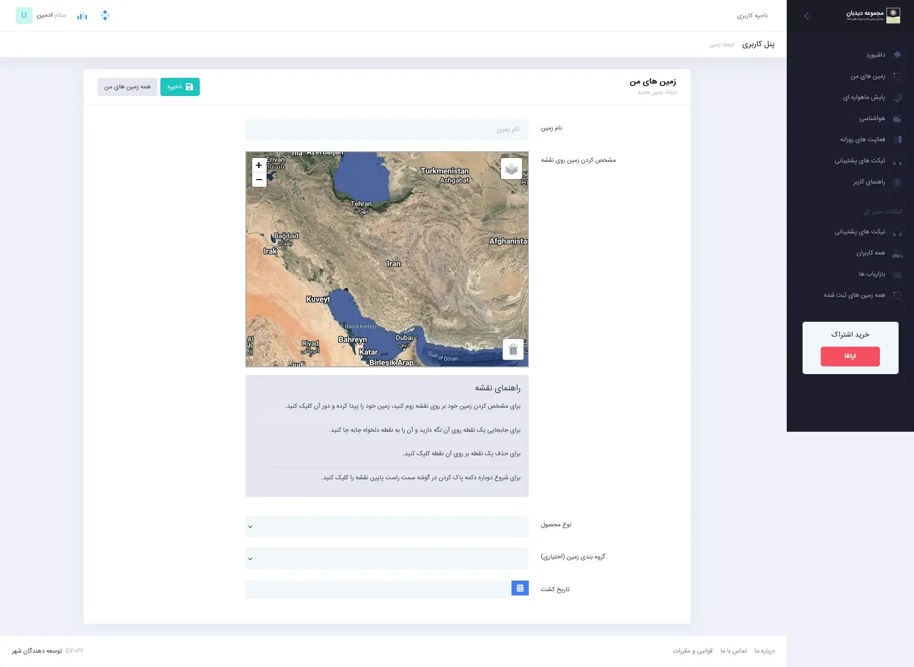
Task: Collapse the sidebar with chevron arrow
Action: (x=807, y=16)
